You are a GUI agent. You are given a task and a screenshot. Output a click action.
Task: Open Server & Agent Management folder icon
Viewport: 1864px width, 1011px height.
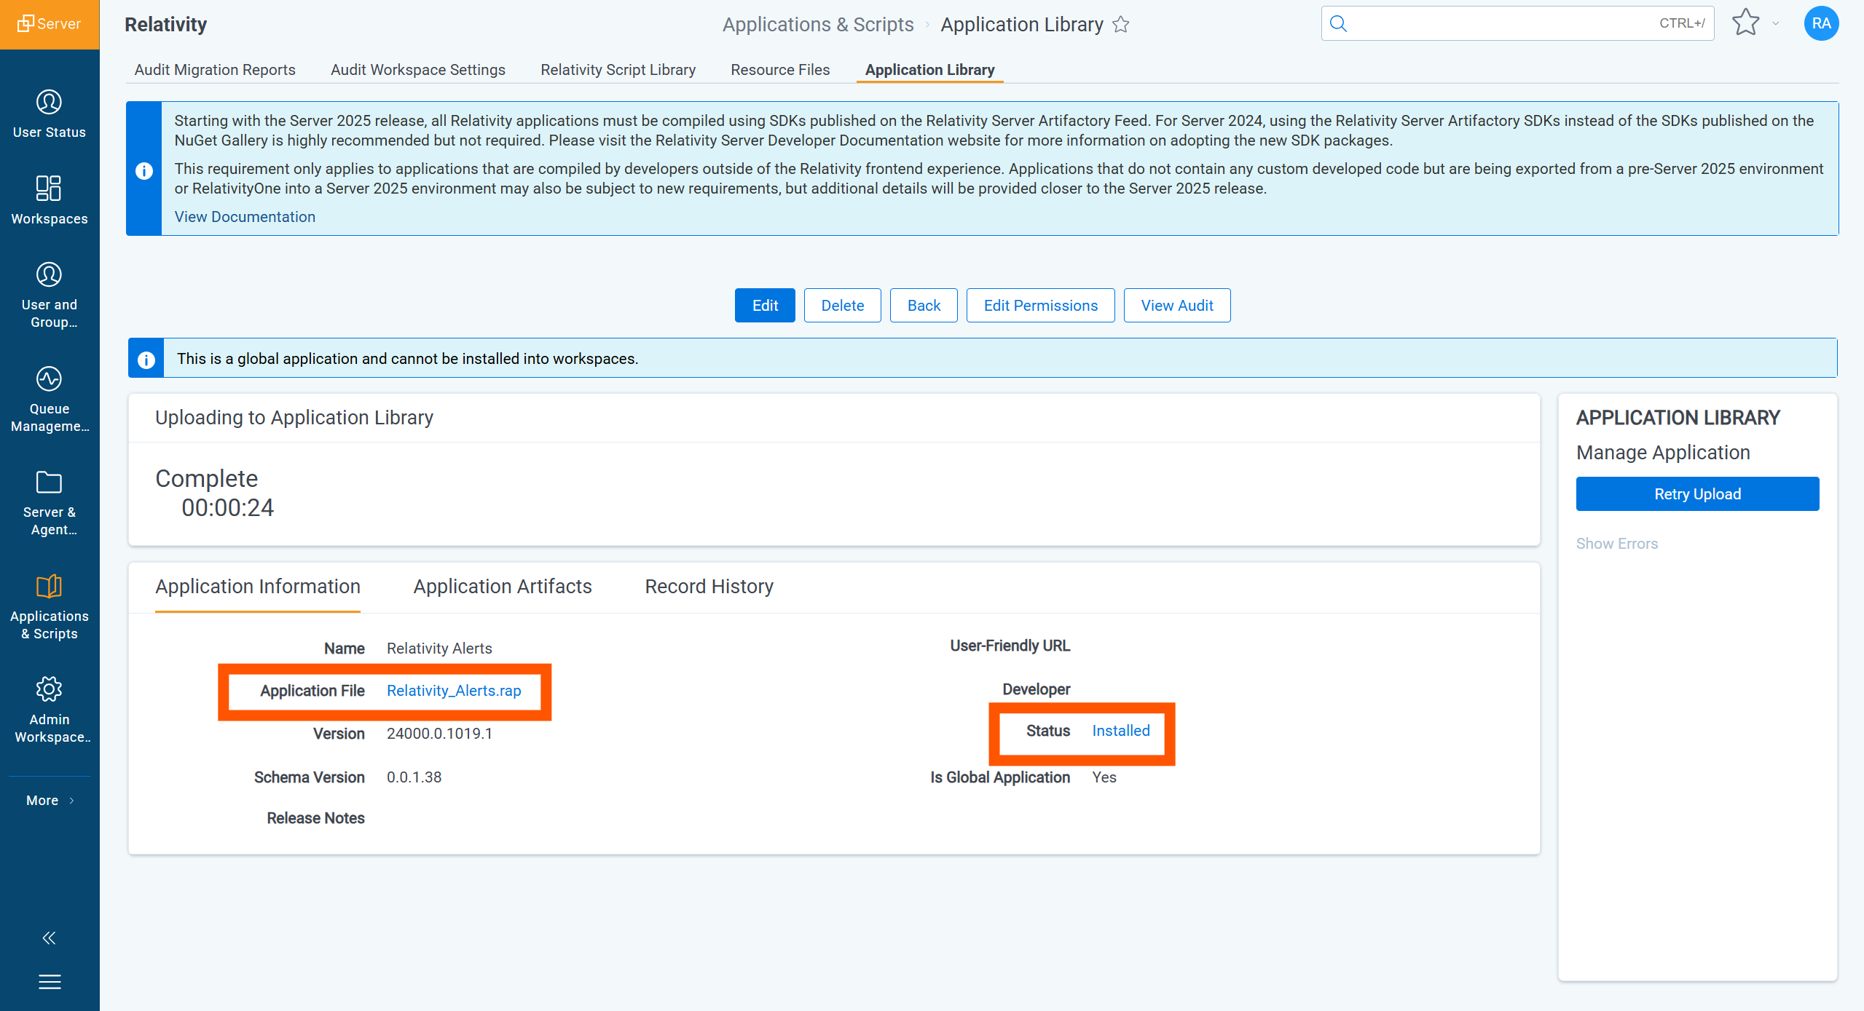[x=49, y=483]
